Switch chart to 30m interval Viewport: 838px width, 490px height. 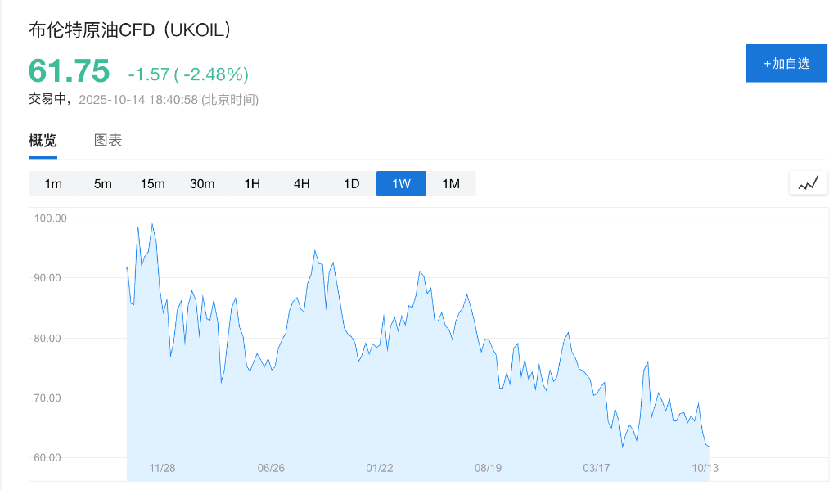[202, 183]
